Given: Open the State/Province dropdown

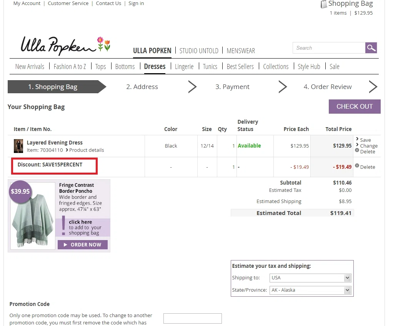Looking at the screenshot, I should click(x=310, y=290).
